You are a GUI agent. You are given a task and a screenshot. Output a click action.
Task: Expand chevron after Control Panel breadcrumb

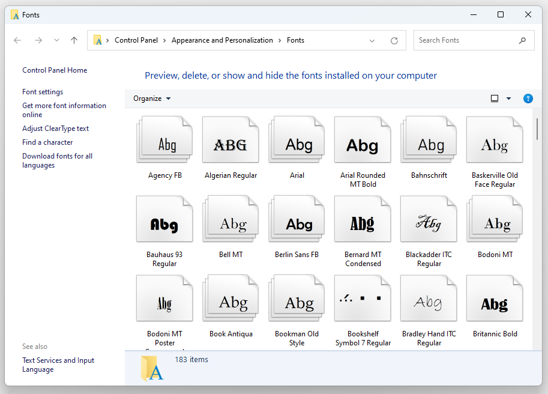[x=164, y=41]
